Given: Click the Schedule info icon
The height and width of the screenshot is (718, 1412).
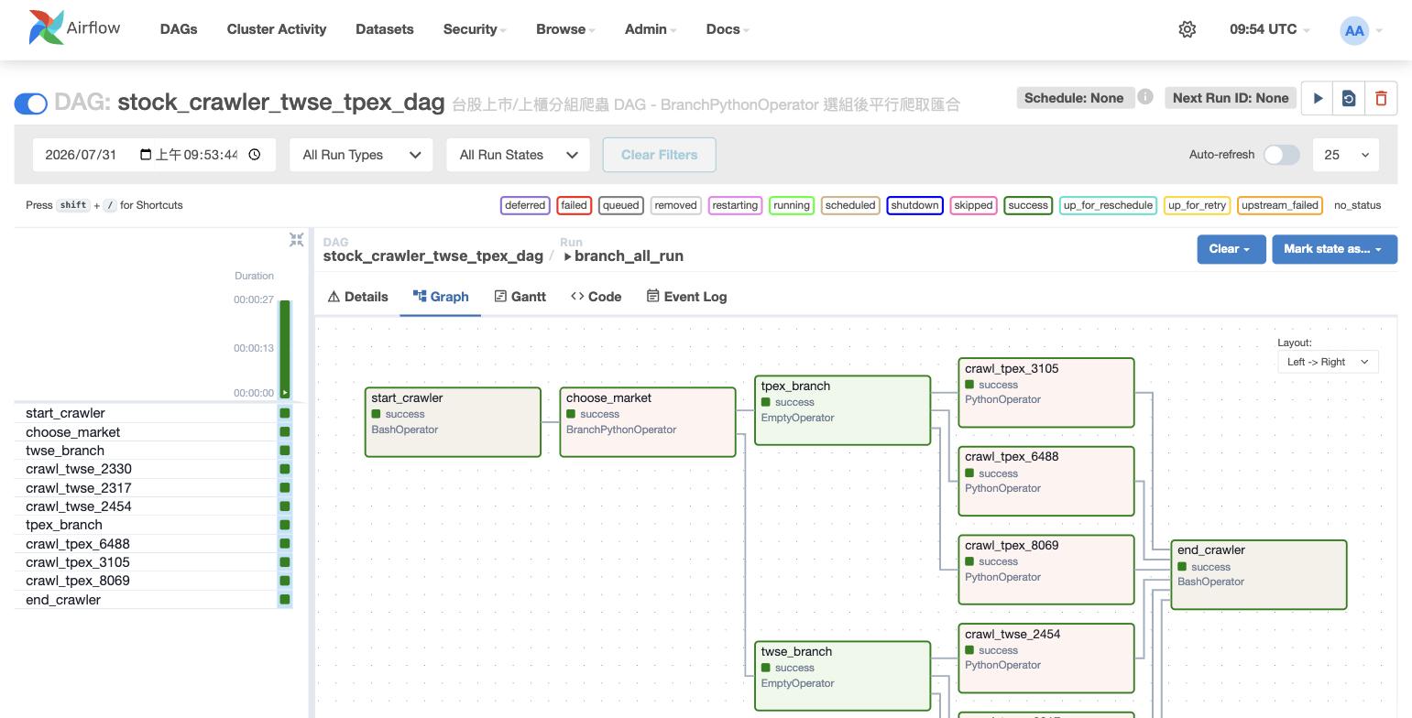Looking at the screenshot, I should 1145,96.
